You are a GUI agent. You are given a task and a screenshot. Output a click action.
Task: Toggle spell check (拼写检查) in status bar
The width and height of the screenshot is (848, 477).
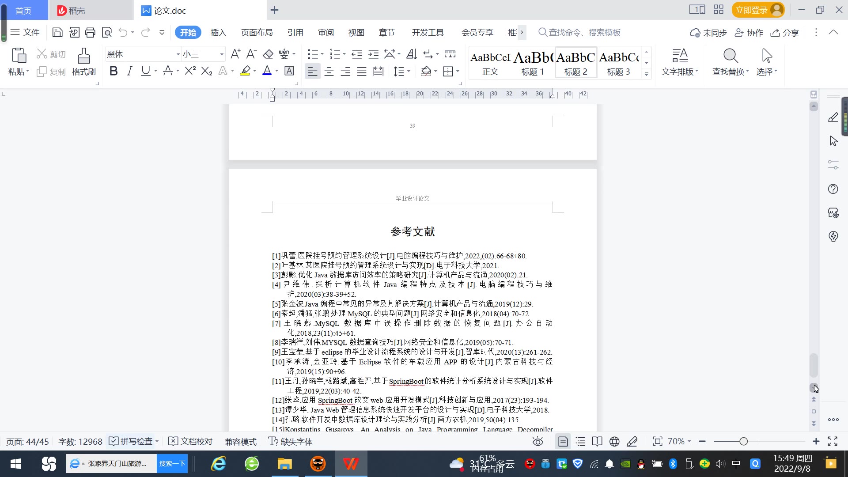(x=132, y=441)
